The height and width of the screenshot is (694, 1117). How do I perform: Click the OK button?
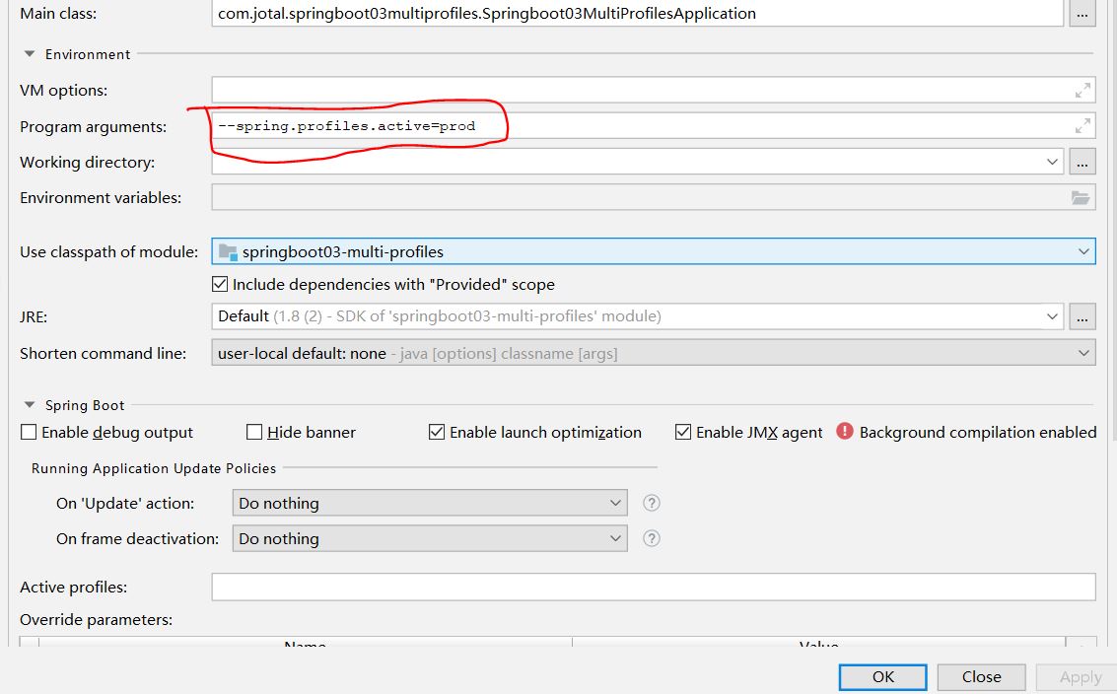882,677
